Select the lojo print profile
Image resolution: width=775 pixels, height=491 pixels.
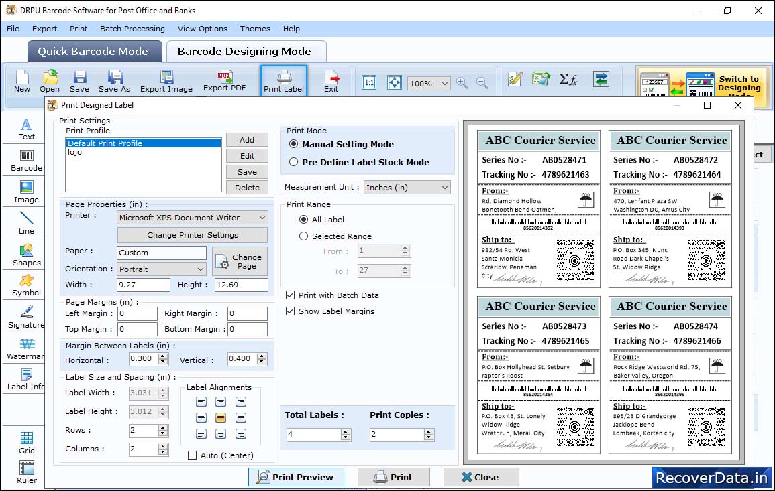144,153
